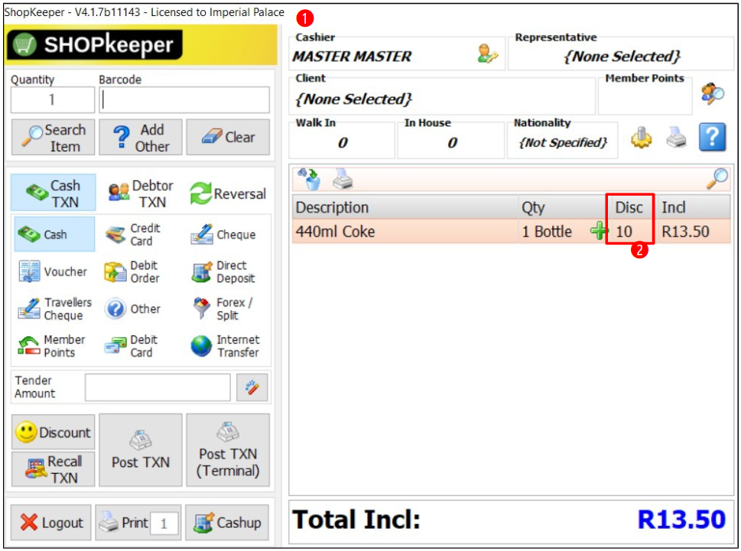
Task: Click the Post TXN button
Action: point(141,450)
